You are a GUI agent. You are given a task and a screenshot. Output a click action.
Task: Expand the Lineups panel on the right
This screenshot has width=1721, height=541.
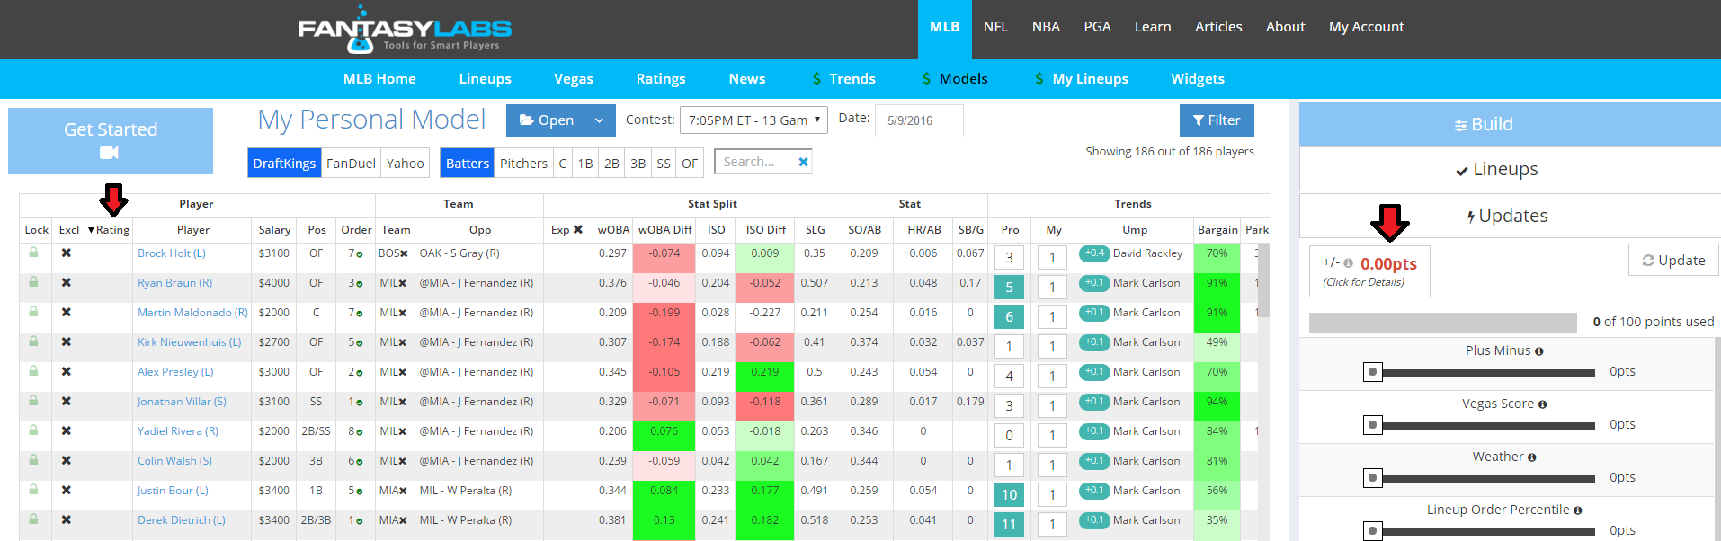pos(1510,169)
